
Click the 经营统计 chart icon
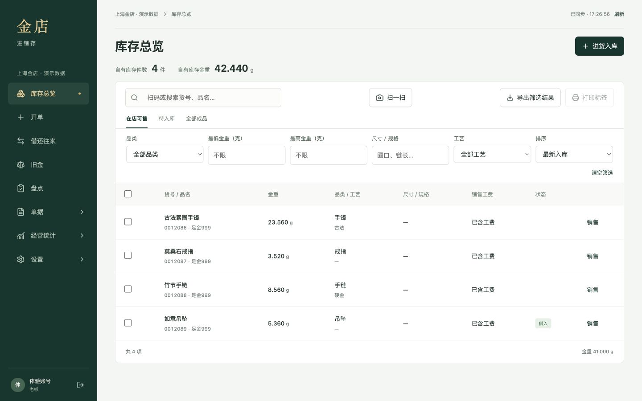click(x=21, y=235)
